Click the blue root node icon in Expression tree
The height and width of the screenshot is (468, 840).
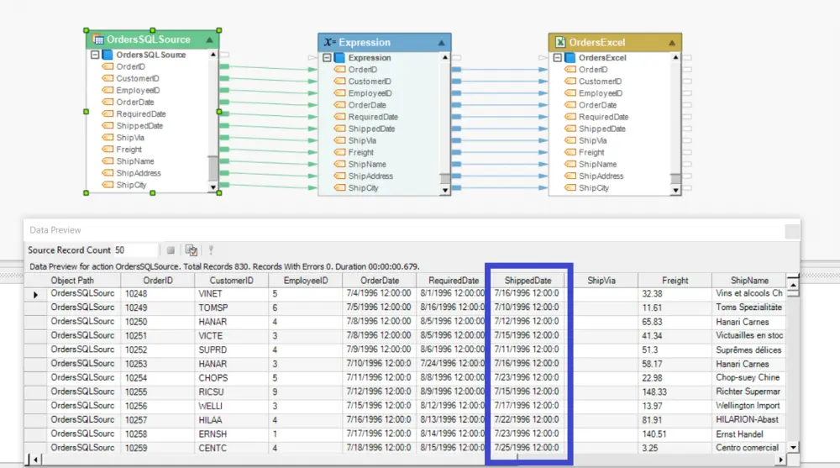tap(339, 57)
